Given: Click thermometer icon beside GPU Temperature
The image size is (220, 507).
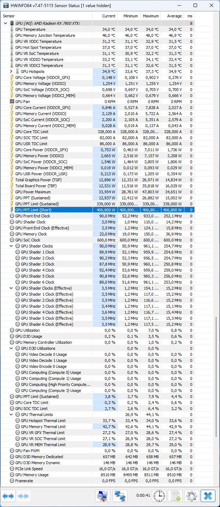Looking at the screenshot, I should 12,29.
